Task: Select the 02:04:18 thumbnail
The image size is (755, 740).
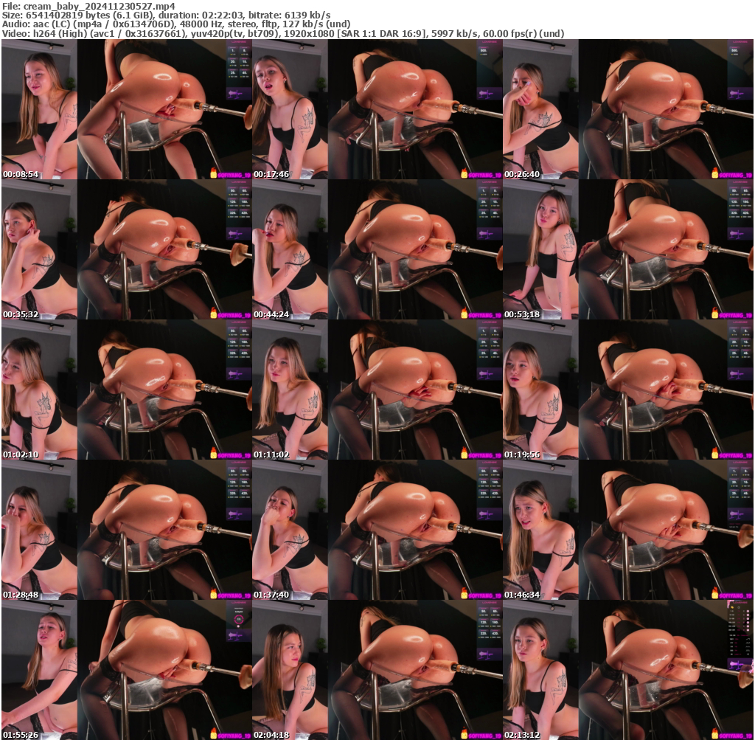Action: point(377,670)
